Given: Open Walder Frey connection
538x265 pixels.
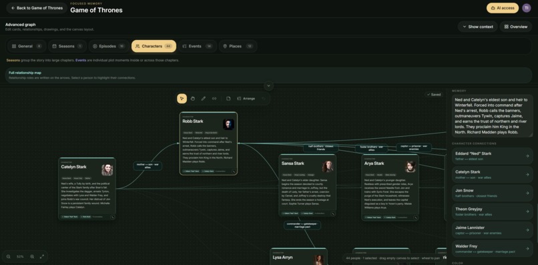Looking at the screenshot, I should [x=492, y=248].
